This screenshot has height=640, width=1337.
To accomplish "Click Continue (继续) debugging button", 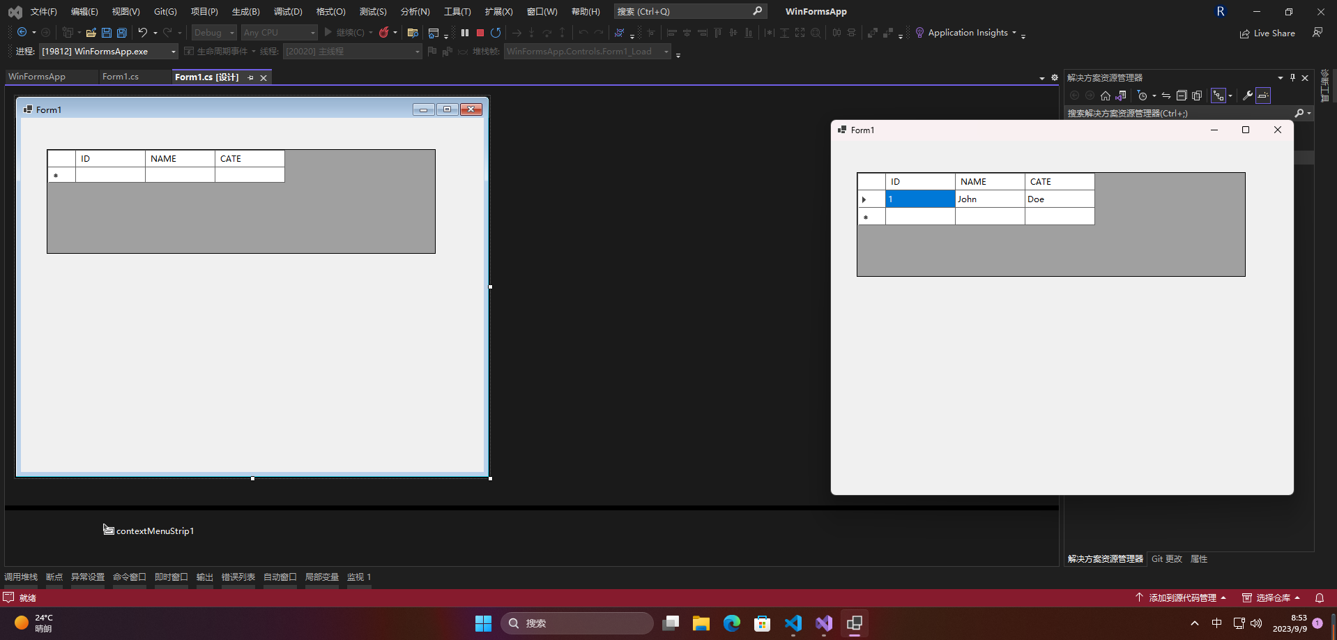I will tap(344, 33).
